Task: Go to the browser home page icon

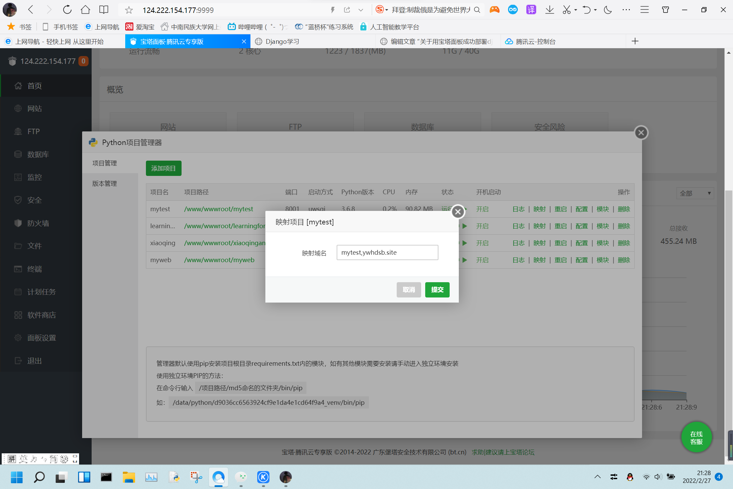Action: click(86, 10)
